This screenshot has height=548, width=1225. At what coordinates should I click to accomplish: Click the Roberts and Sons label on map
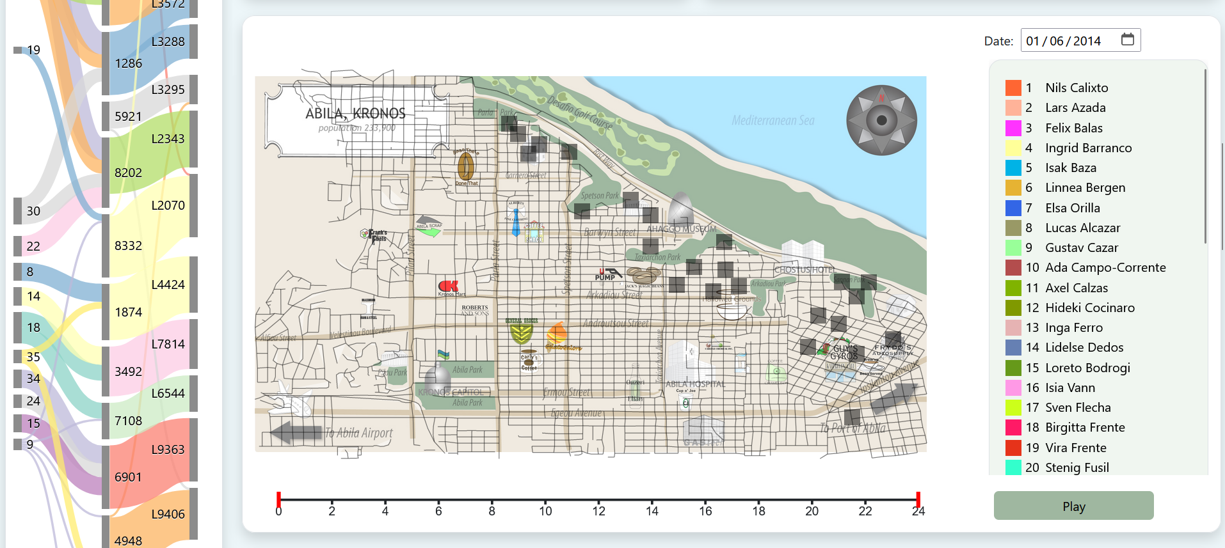475,310
